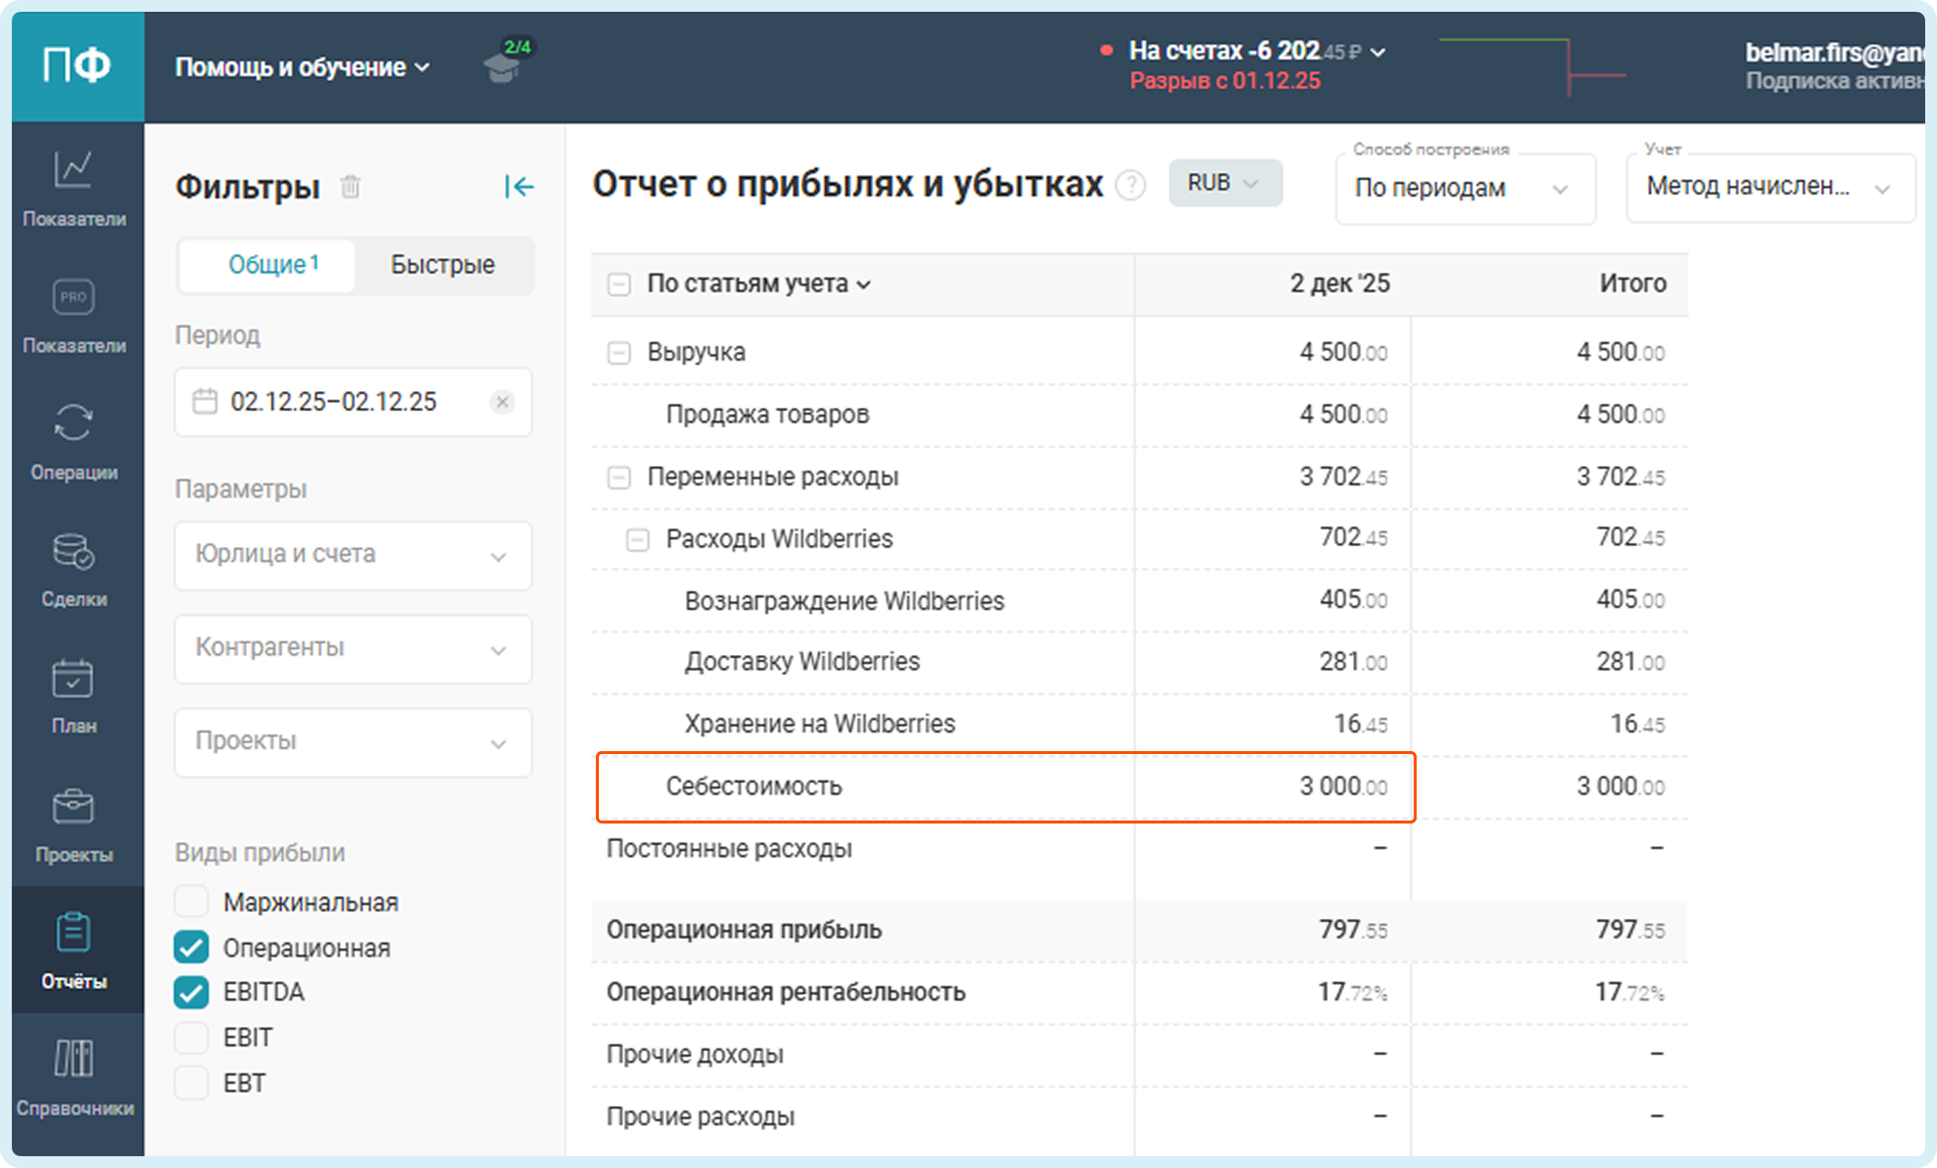Tick the EBIT checkbox

(191, 1037)
